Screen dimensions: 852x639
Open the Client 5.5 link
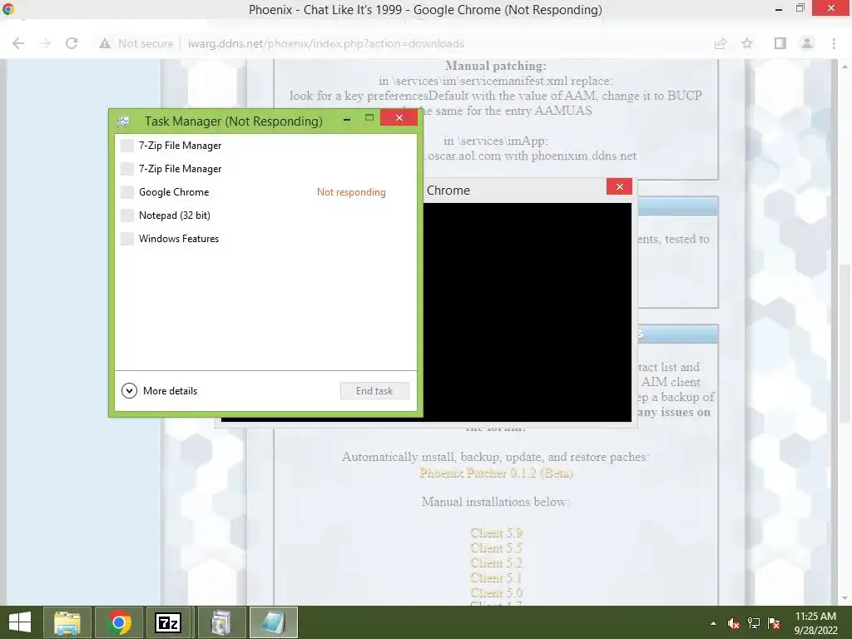click(x=497, y=547)
